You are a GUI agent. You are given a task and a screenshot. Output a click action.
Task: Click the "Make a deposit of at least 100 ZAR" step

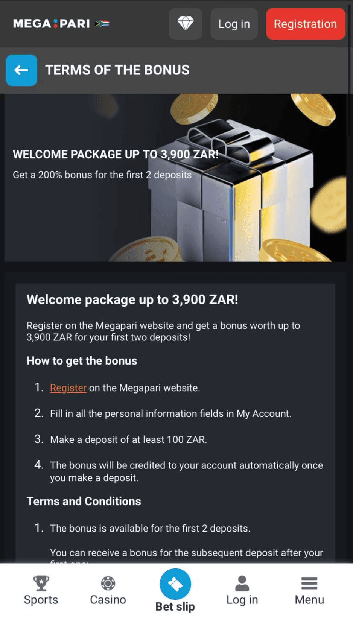pos(128,439)
